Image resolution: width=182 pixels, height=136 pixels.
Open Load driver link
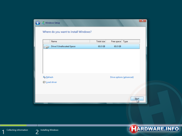point(52,82)
